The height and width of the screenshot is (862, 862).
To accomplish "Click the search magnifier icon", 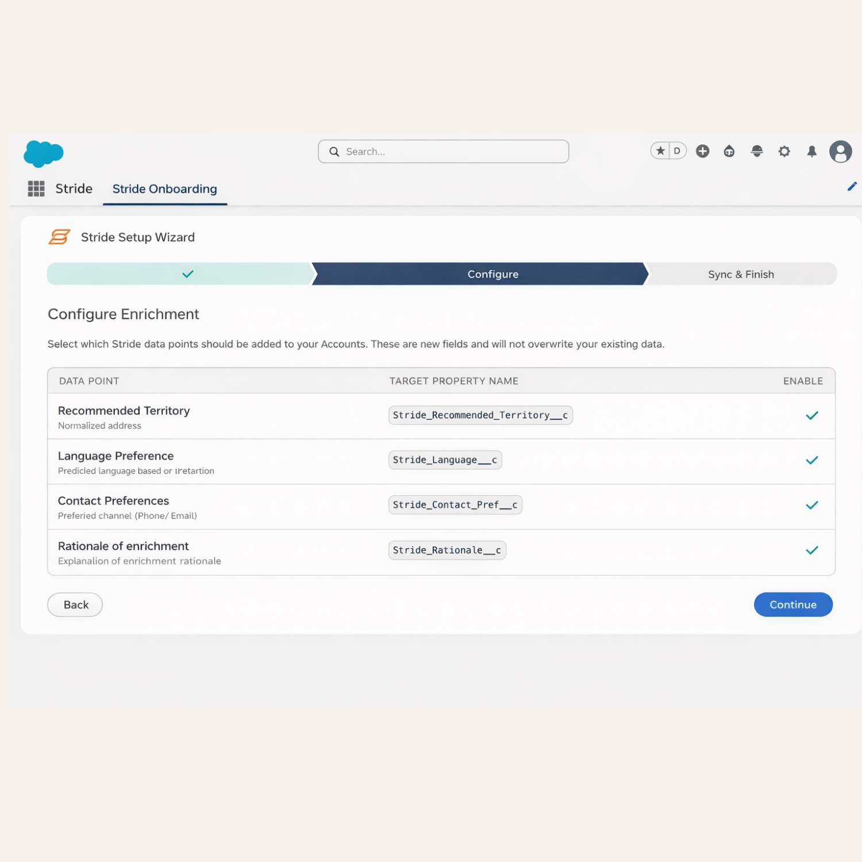I will pos(334,152).
